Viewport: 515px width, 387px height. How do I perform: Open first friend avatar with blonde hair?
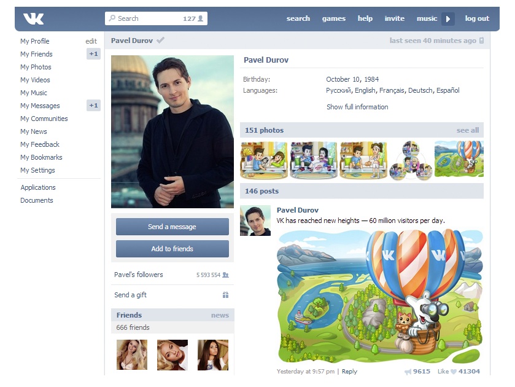point(132,355)
